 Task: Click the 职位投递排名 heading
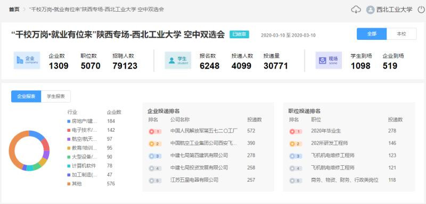tap(304, 111)
